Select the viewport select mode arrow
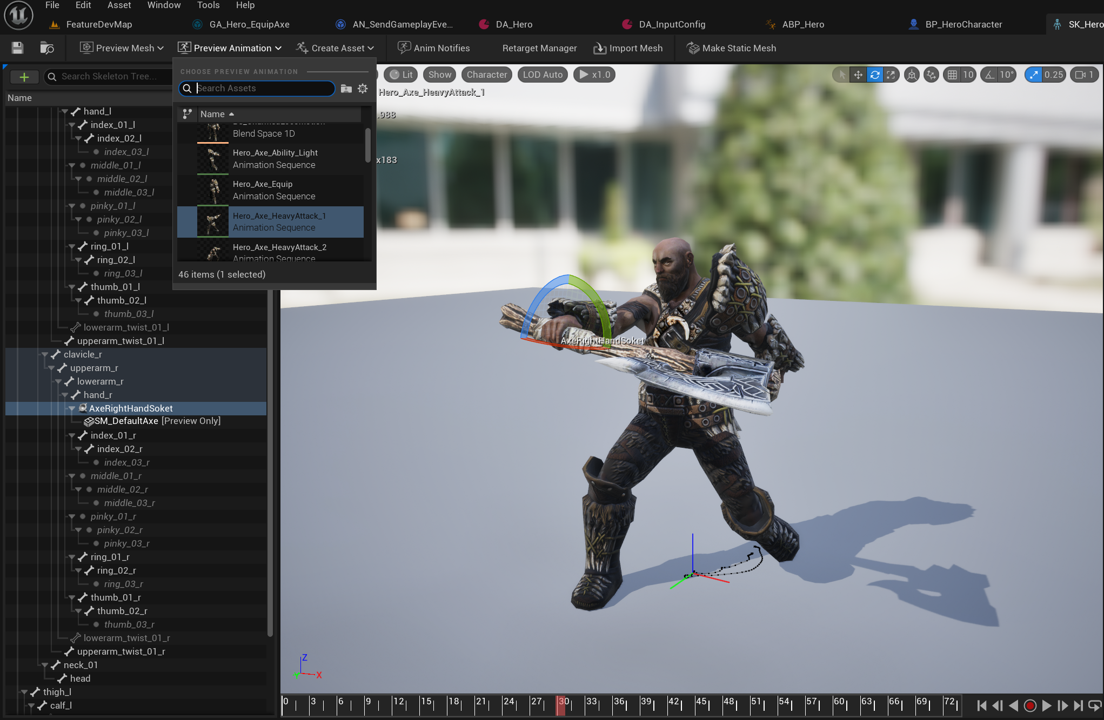This screenshot has height=720, width=1104. tap(842, 75)
